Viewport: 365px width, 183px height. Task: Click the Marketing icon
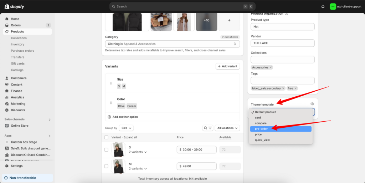pos(7,103)
